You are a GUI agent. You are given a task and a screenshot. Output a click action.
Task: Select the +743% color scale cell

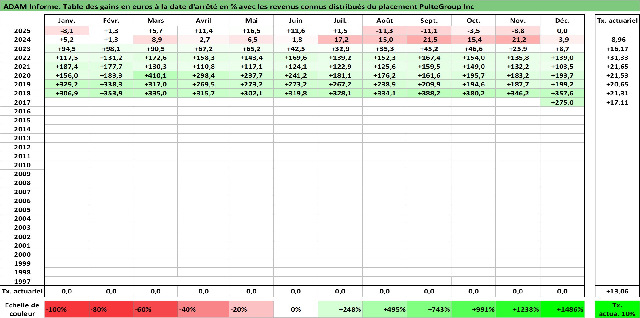point(429,309)
